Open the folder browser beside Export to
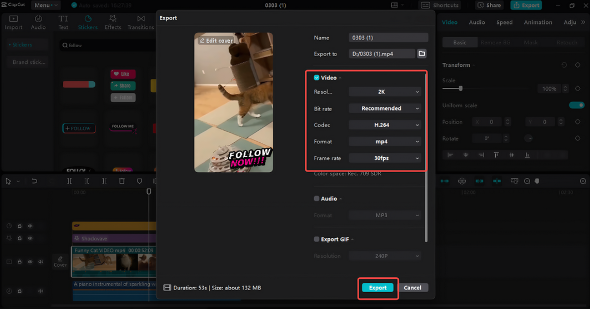The width and height of the screenshot is (590, 309). (x=422, y=54)
